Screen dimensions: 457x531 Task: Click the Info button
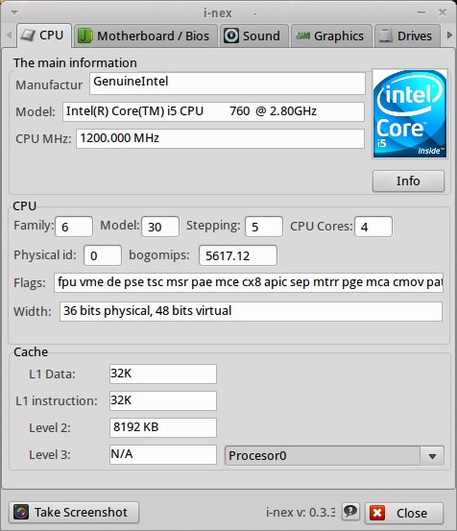point(408,181)
